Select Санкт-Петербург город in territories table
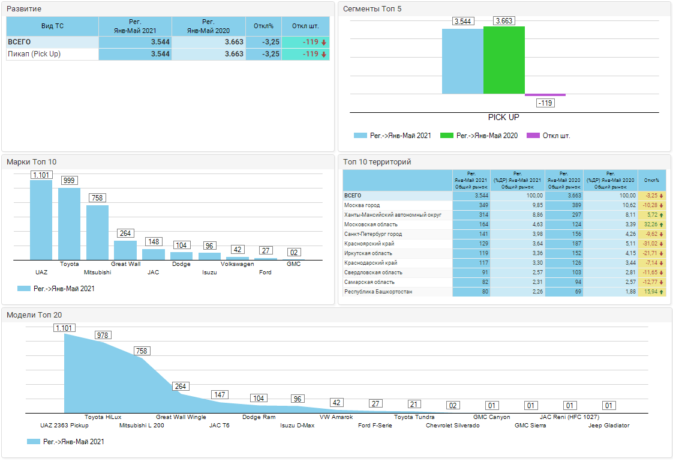The width and height of the screenshot is (673, 476). click(x=373, y=234)
